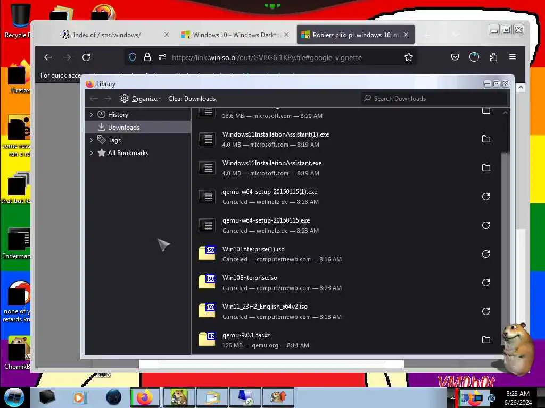Open the Firefox hamburger application menu
This screenshot has height=408, width=545.
coord(513,57)
